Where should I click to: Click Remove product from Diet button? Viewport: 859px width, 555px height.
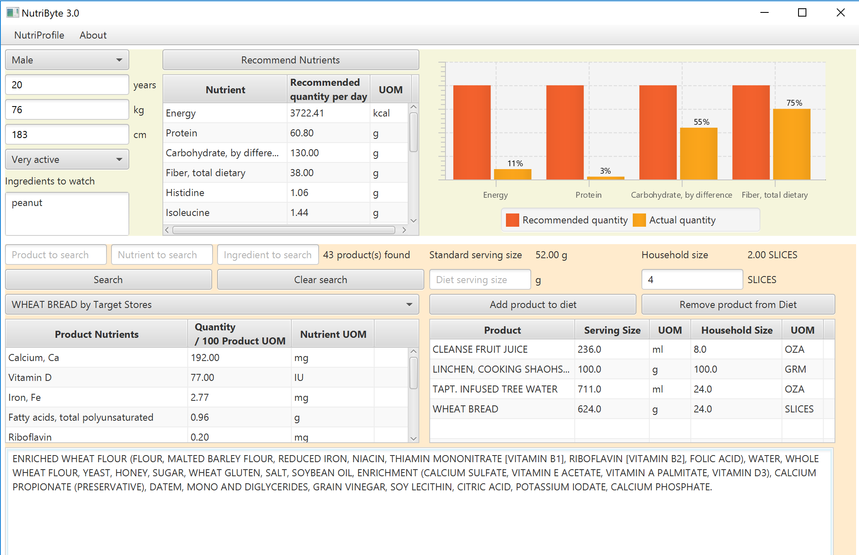(x=738, y=305)
